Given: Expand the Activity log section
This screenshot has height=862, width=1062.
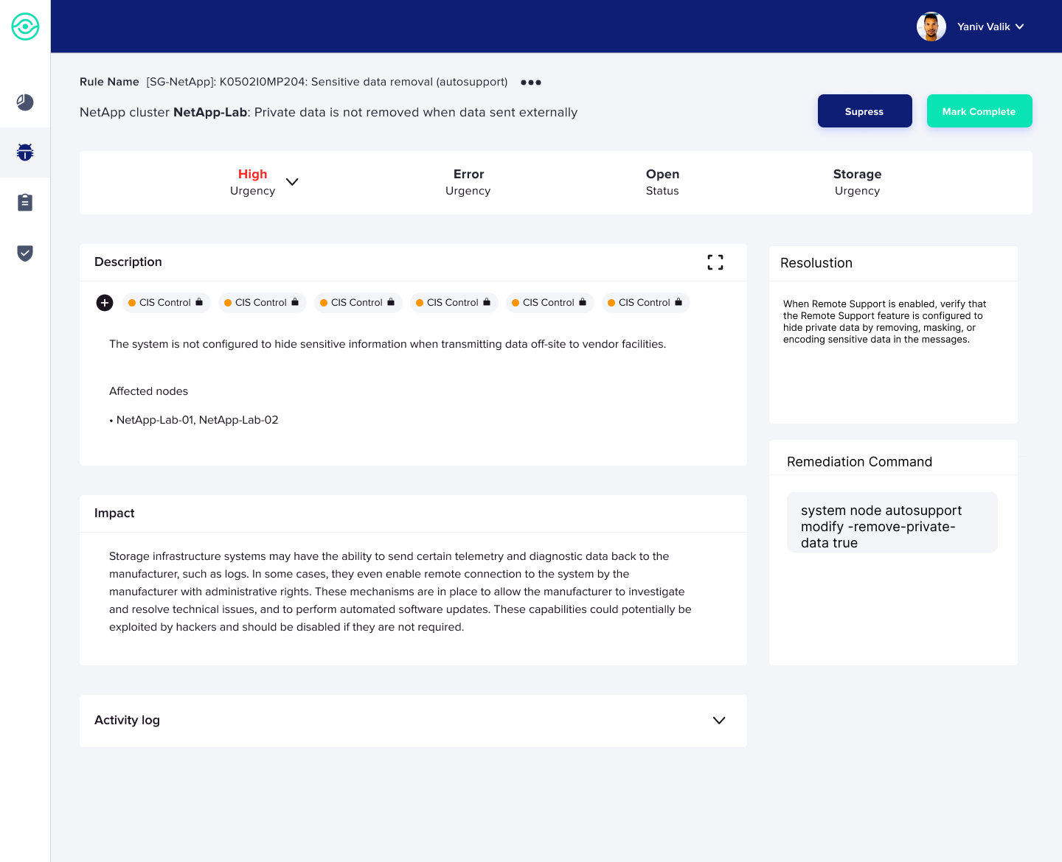Looking at the screenshot, I should point(719,721).
